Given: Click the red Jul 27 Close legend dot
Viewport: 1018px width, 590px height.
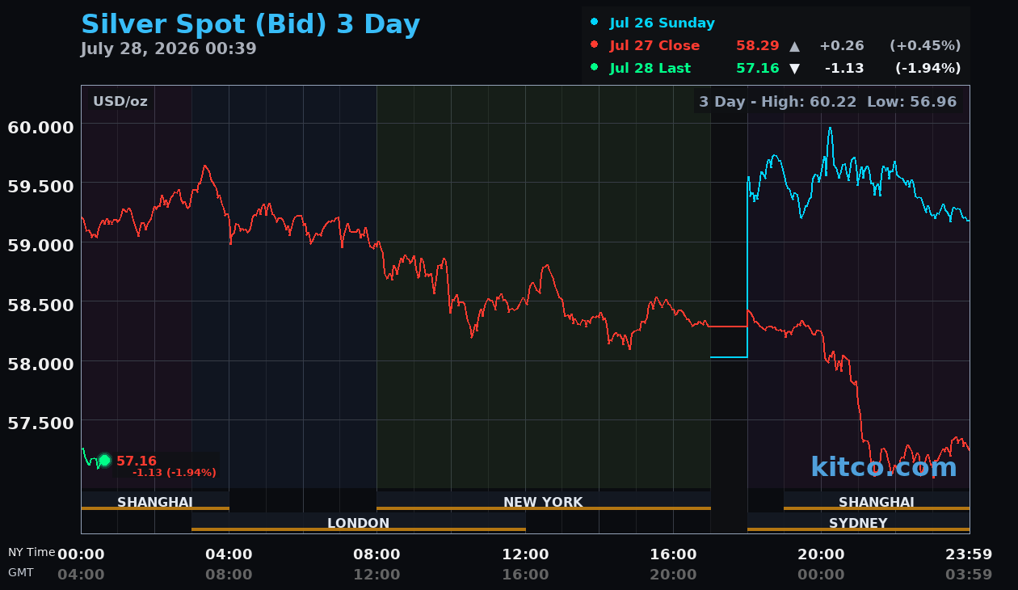Looking at the screenshot, I should tap(595, 45).
